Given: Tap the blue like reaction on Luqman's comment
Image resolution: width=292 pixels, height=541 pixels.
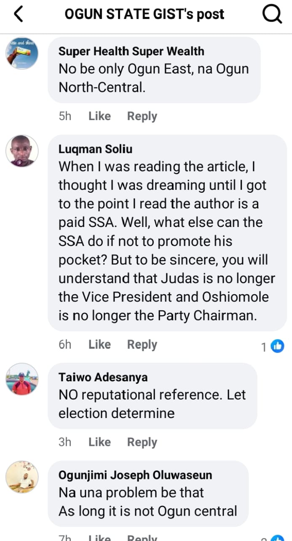Looking at the screenshot, I should 277,346.
